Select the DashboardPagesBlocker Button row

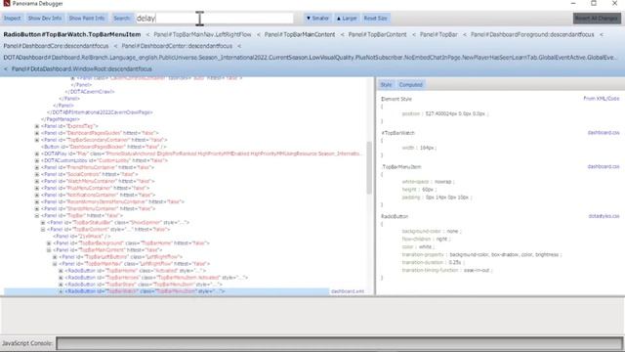pyautogui.click(x=104, y=147)
